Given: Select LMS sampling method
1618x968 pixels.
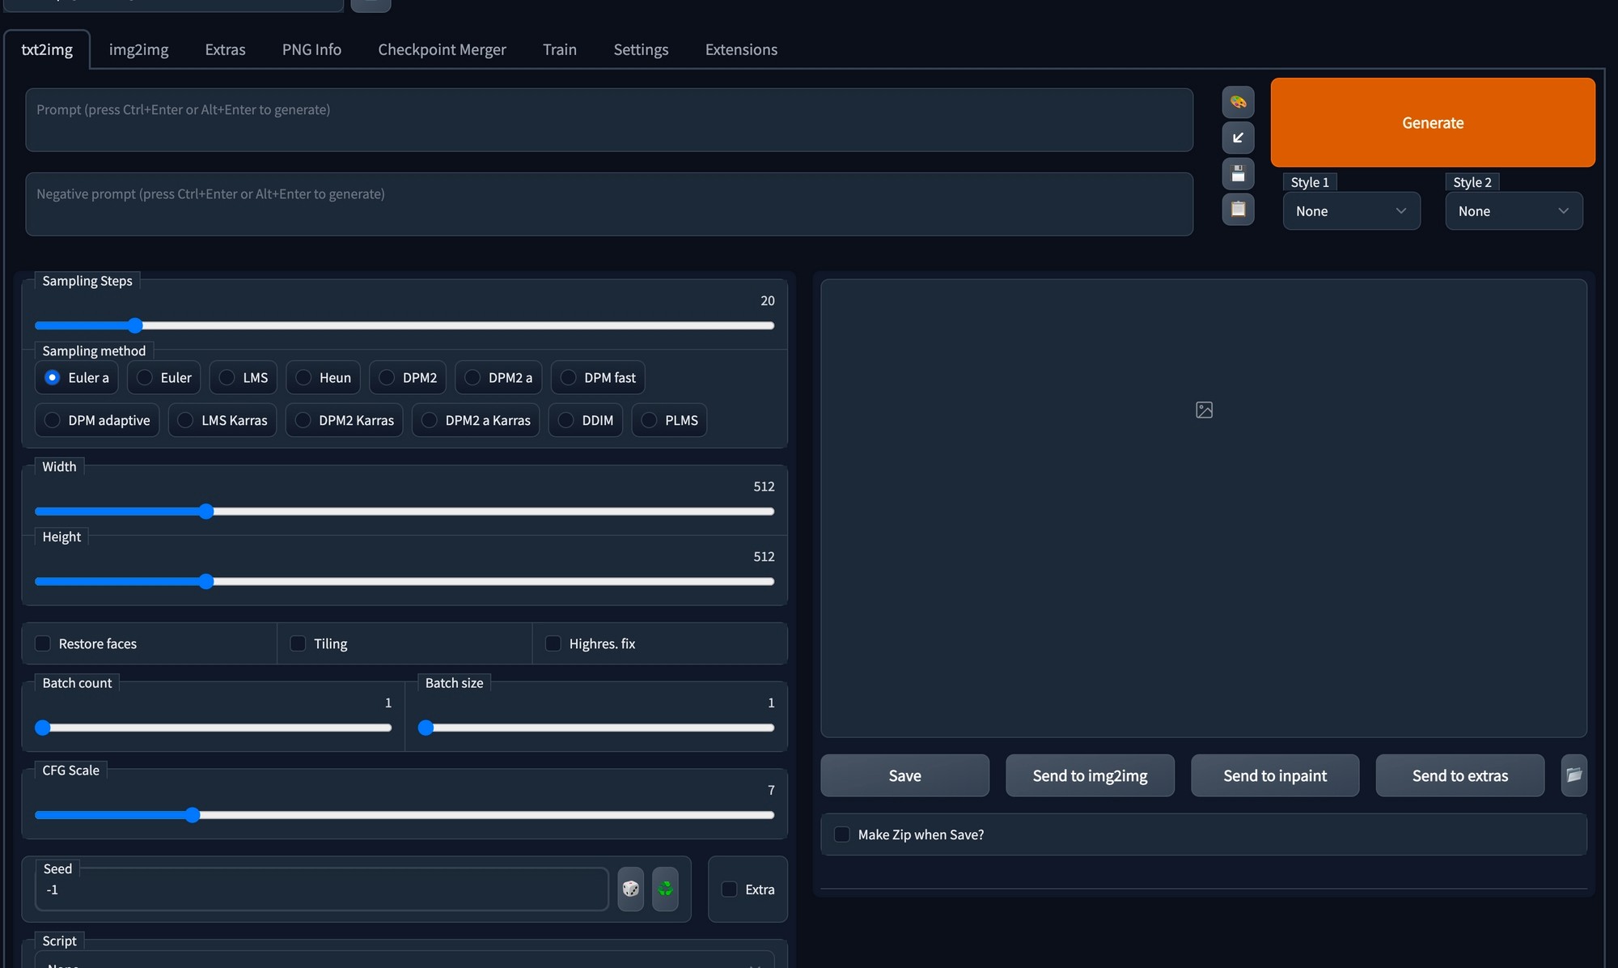Looking at the screenshot, I should (244, 377).
